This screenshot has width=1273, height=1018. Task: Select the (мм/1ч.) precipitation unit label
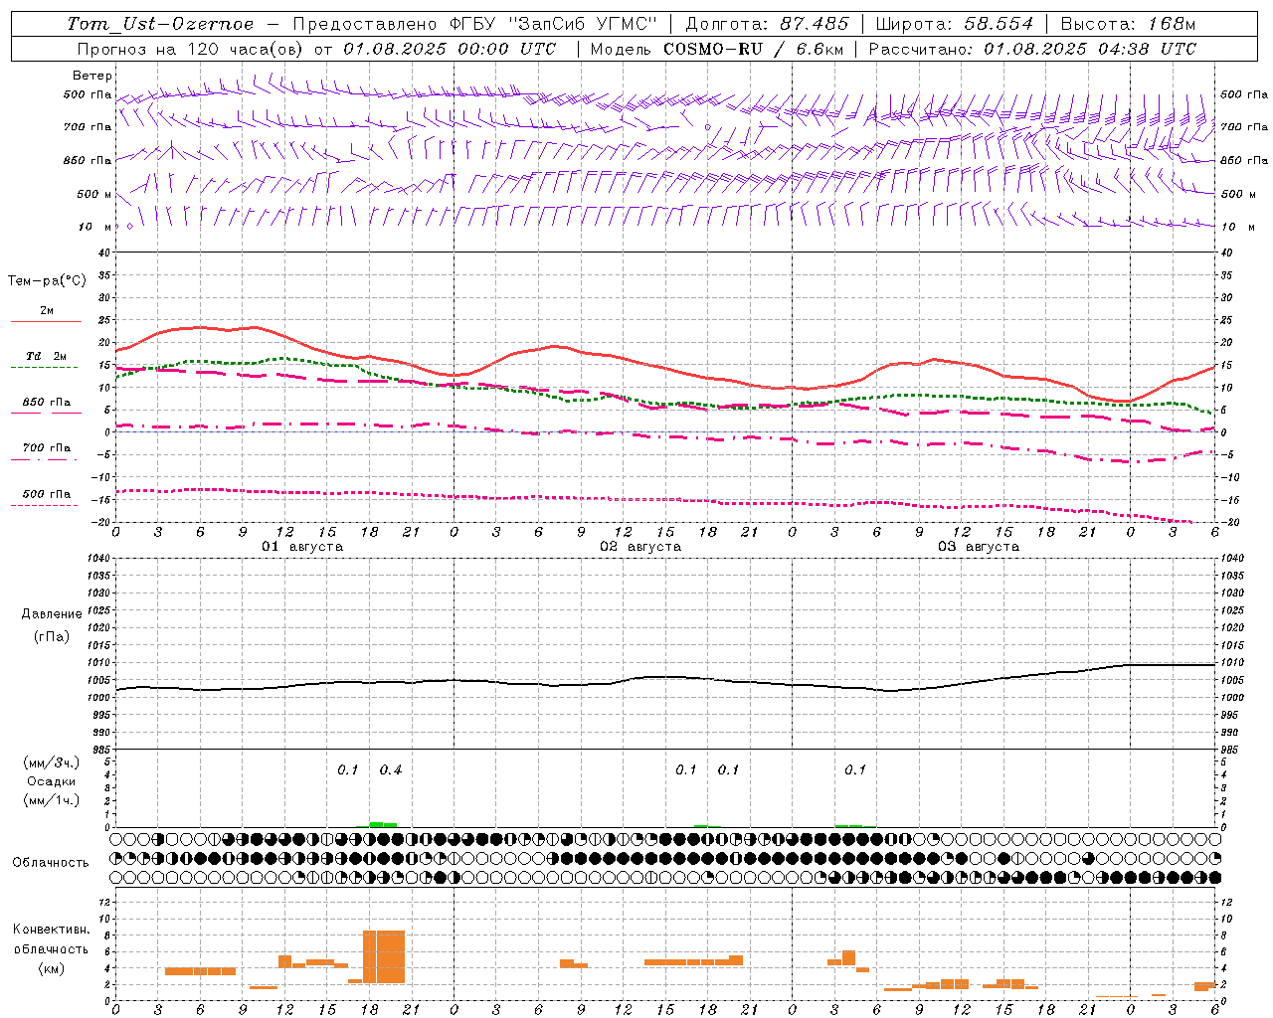pos(52,800)
